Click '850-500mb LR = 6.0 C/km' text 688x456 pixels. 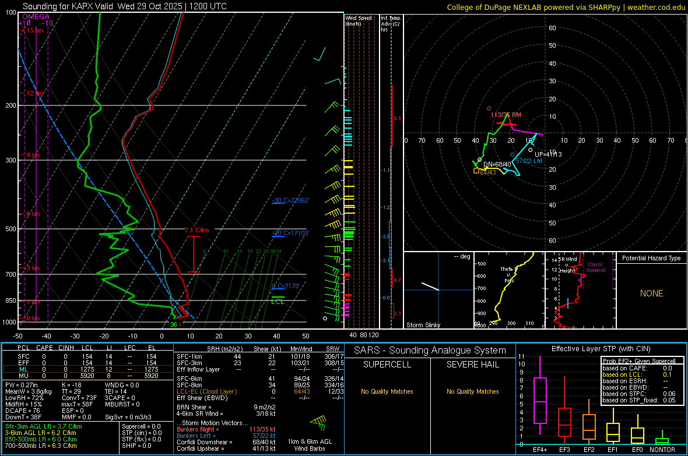point(41,439)
